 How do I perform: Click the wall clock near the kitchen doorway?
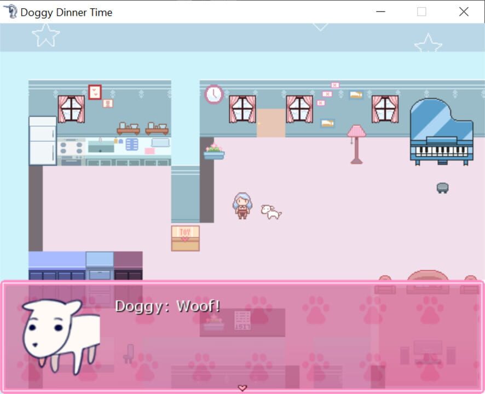tap(214, 94)
